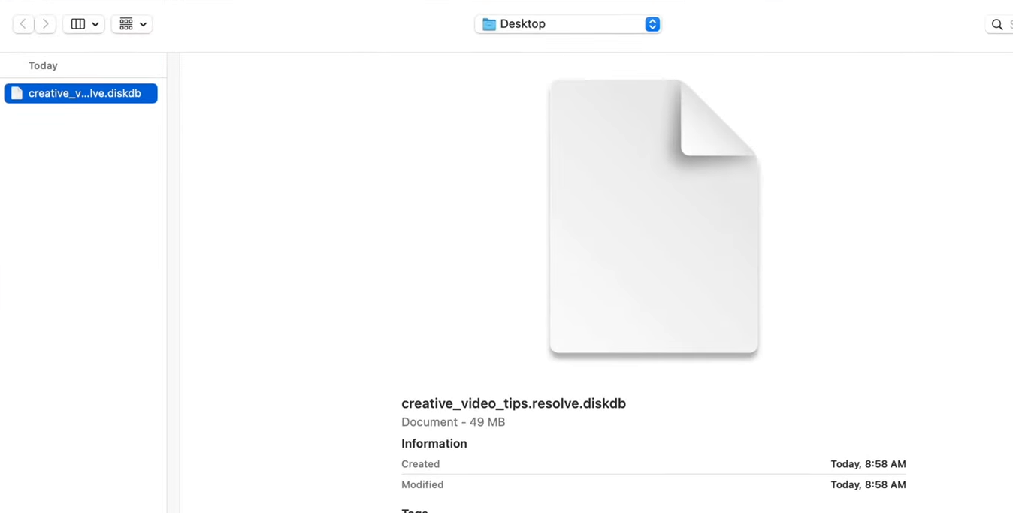This screenshot has width=1013, height=513.
Task: Click the column divider scrollbar strip
Action: click(173, 282)
